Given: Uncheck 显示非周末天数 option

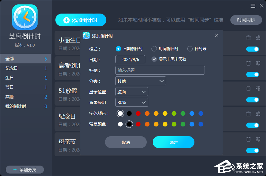Looking at the screenshot, I should [154, 59].
